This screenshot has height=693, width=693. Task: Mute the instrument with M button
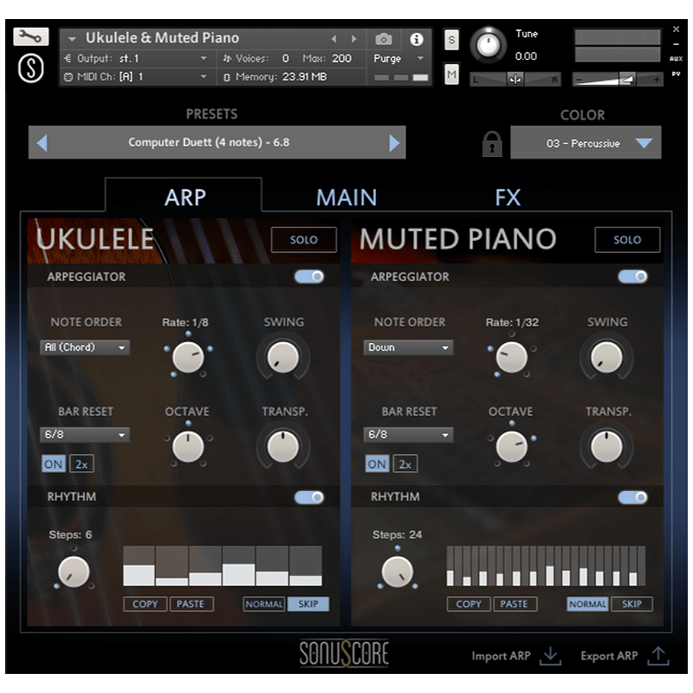point(451,74)
